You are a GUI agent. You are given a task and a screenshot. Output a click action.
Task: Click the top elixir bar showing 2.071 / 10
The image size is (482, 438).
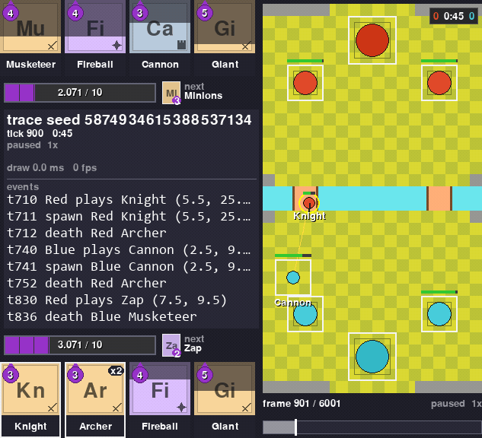[80, 93]
